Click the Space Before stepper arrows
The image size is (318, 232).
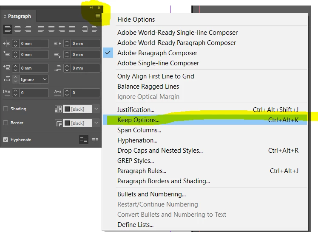click(15, 68)
